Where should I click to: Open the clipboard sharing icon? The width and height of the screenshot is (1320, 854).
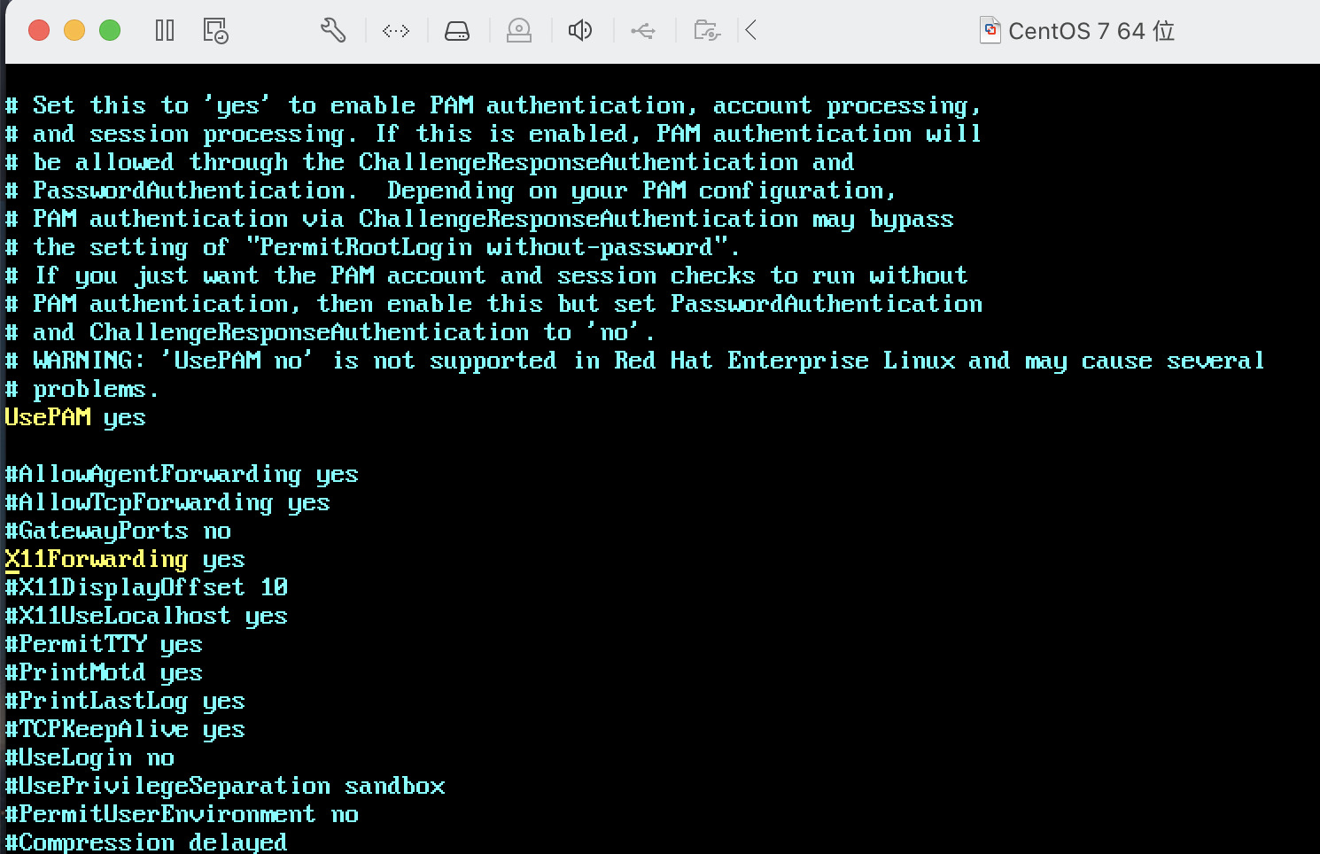tap(705, 29)
